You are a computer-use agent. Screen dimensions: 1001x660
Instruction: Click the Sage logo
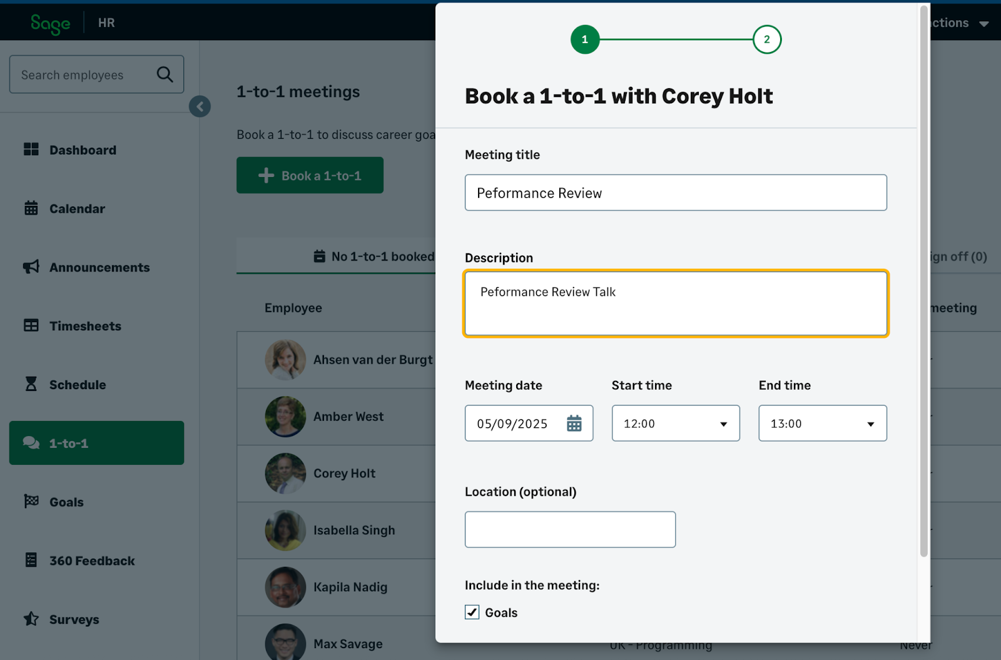[50, 23]
